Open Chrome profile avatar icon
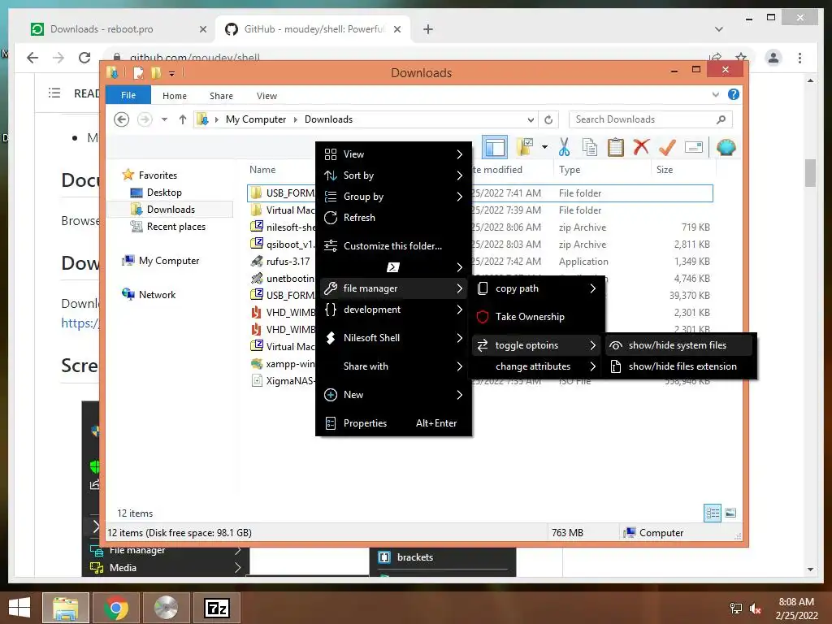832x624 pixels. 773,58
